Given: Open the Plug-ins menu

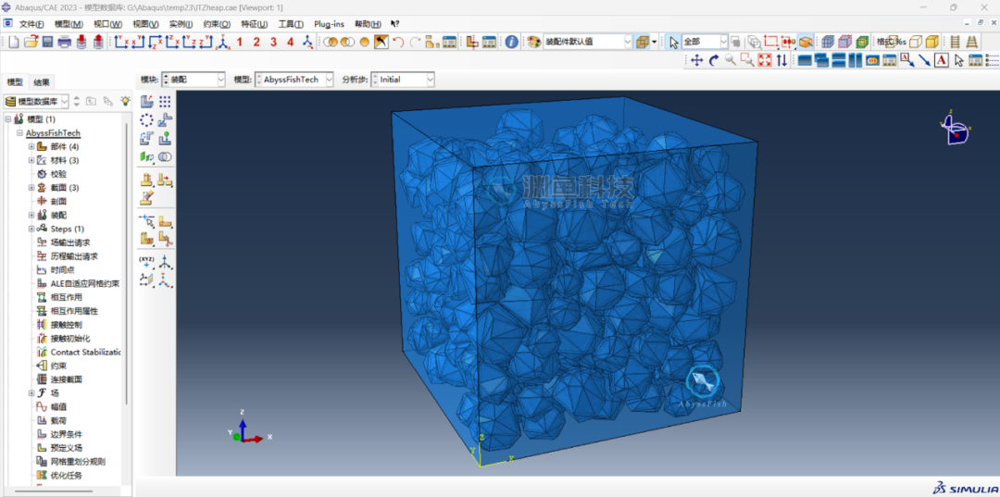Looking at the screenshot, I should point(329,24).
